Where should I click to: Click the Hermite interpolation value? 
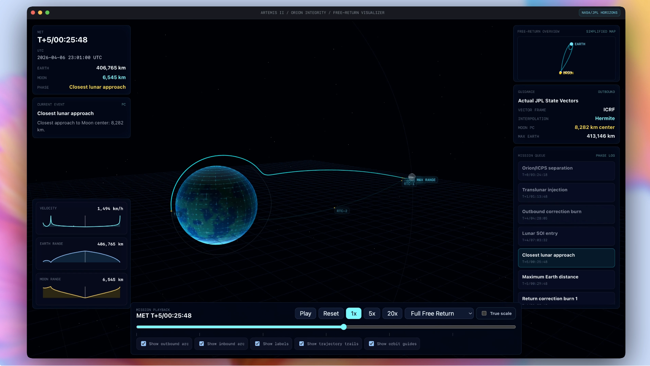605,118
